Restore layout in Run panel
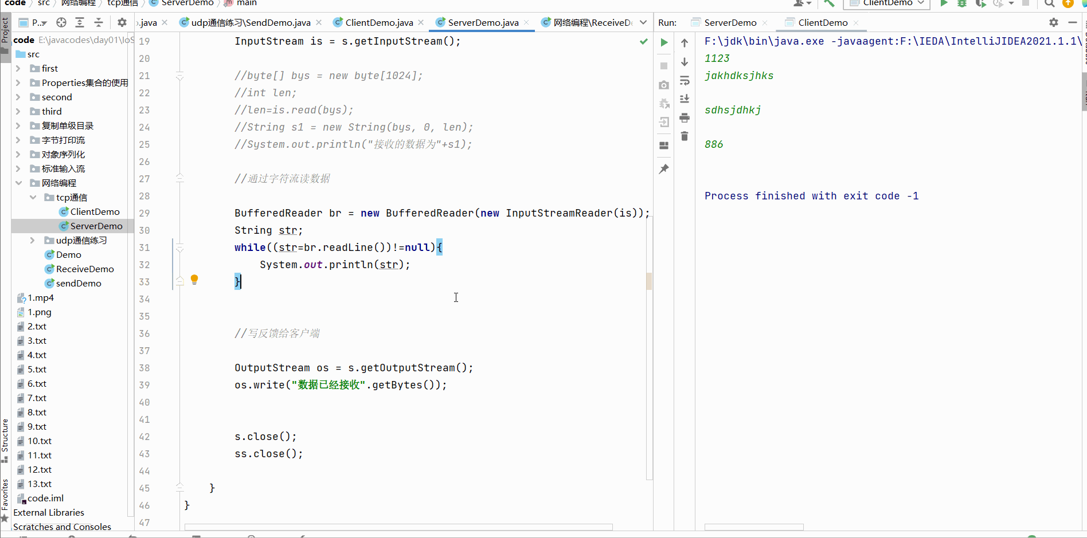The height and width of the screenshot is (538, 1087). pos(664,146)
